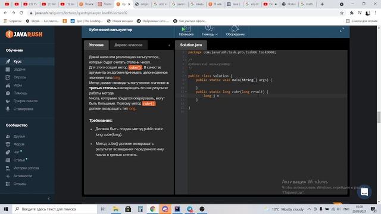Open Список для чтения reading list
The width and height of the screenshot is (381, 214).
(x=362, y=21)
